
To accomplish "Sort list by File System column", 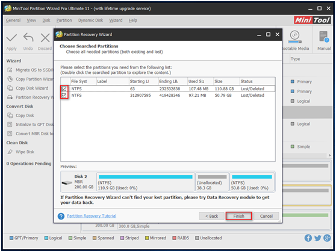I will point(83,81).
